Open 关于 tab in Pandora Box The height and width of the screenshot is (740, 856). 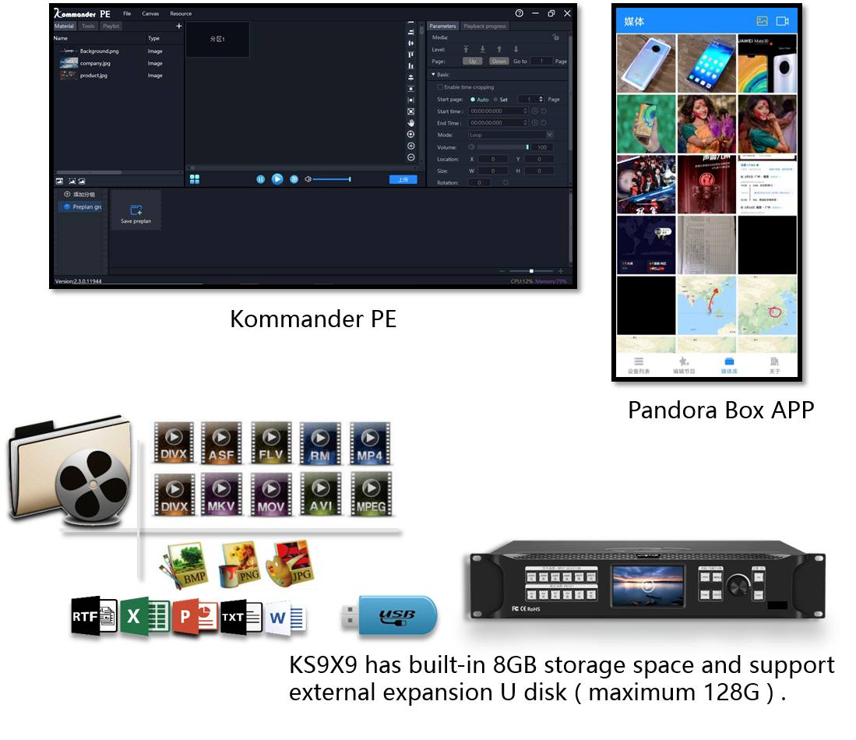(x=774, y=365)
